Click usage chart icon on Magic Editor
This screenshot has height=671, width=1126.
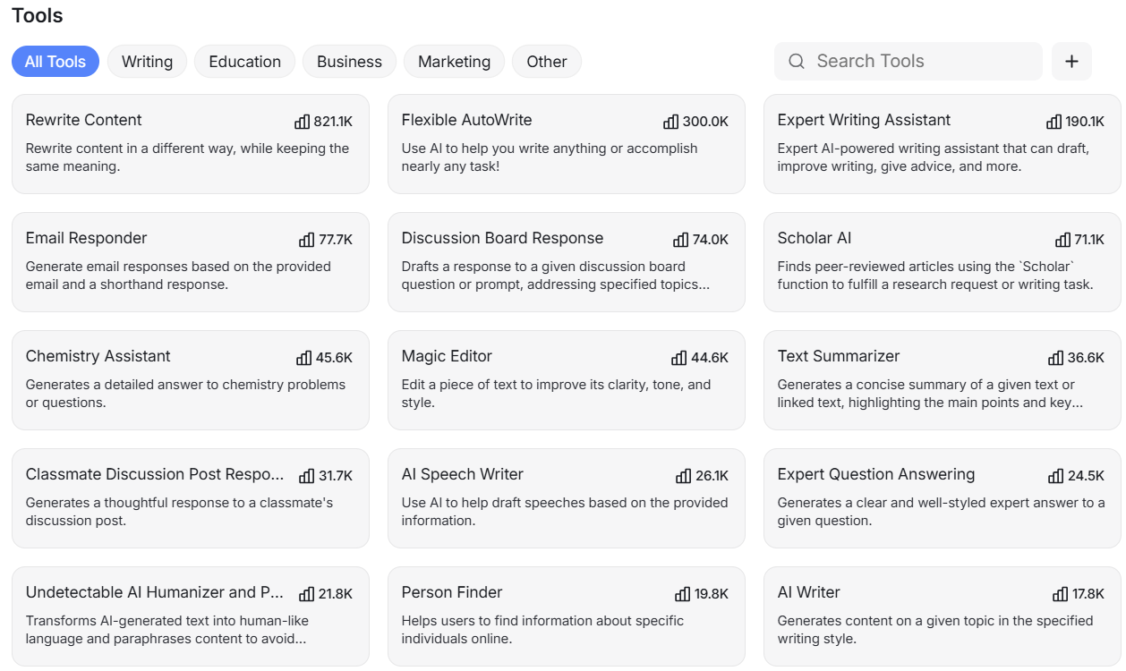[679, 358]
